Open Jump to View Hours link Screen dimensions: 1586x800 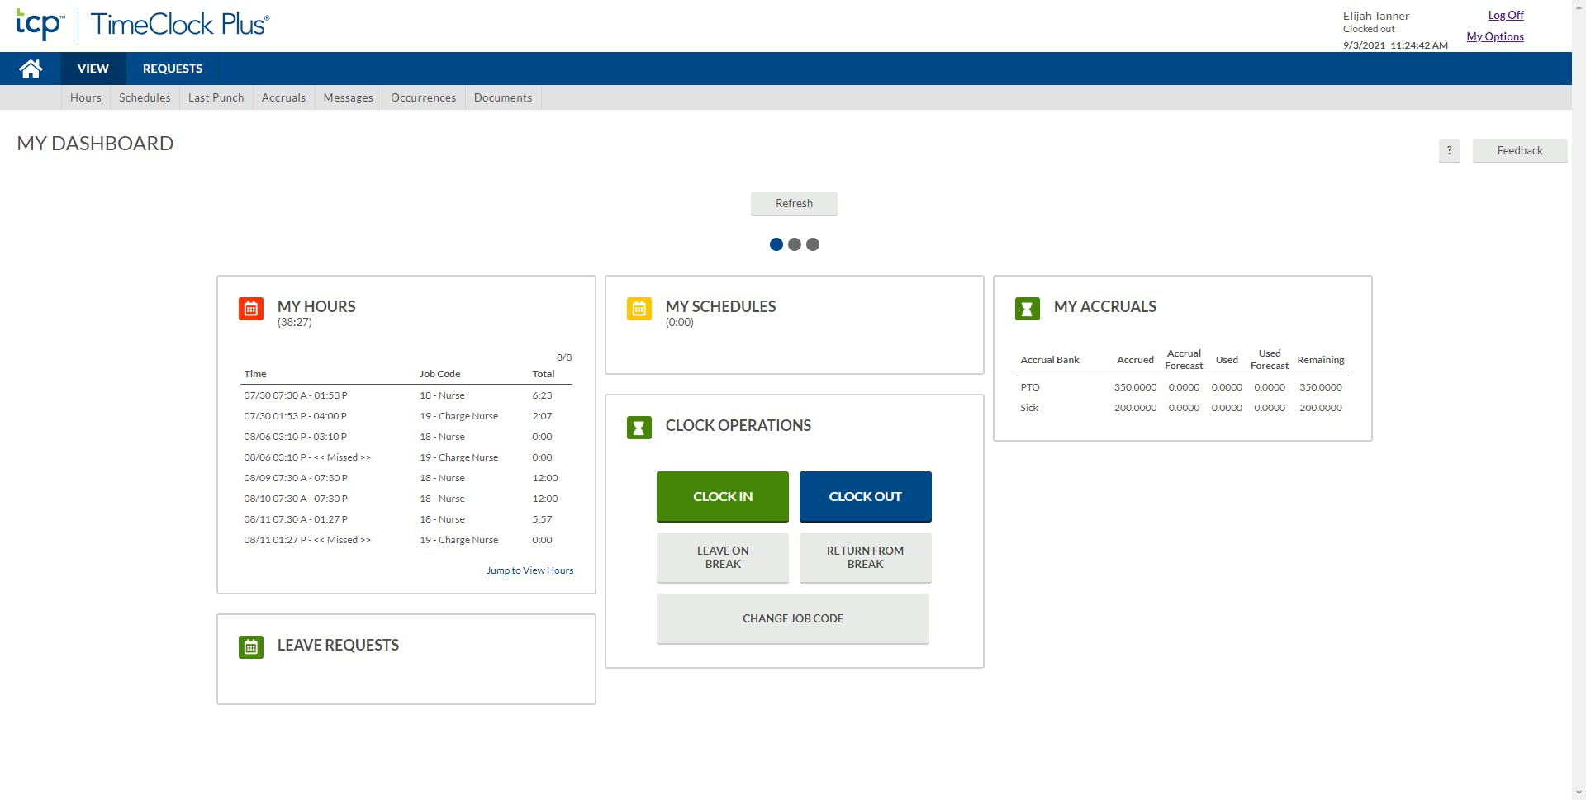point(529,570)
